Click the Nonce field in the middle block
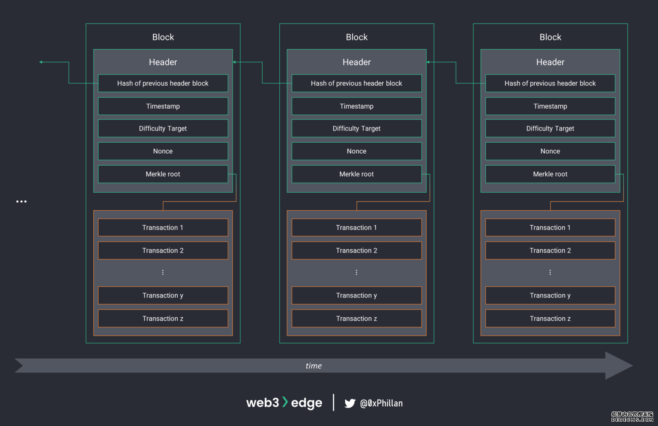 357,151
